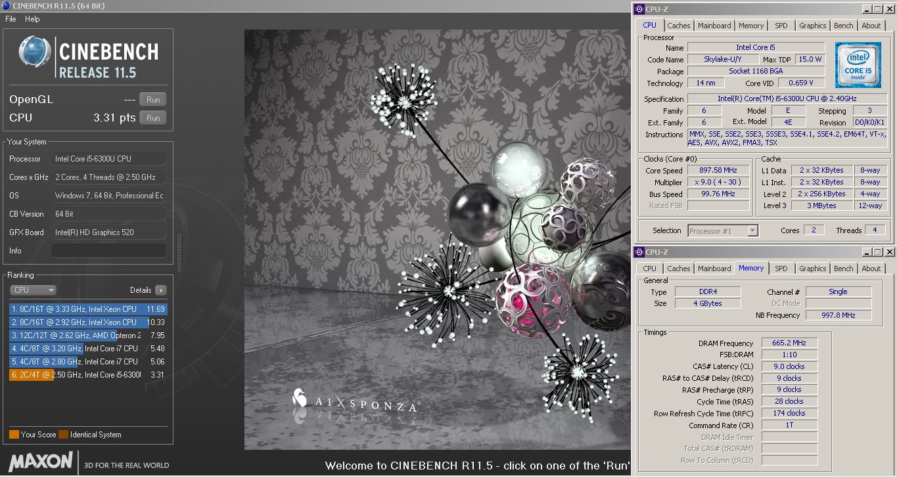Switch to About tab in lower CPU-Z window
Image resolution: width=897 pixels, height=478 pixels.
pos(871,269)
